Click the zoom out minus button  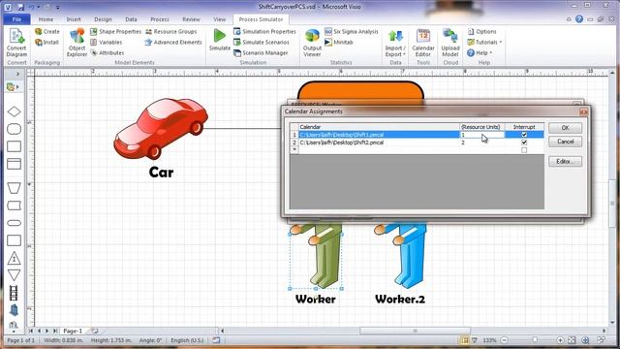pyautogui.click(x=504, y=340)
